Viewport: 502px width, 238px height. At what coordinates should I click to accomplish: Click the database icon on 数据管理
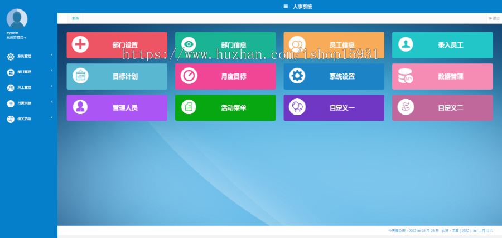[406, 76]
